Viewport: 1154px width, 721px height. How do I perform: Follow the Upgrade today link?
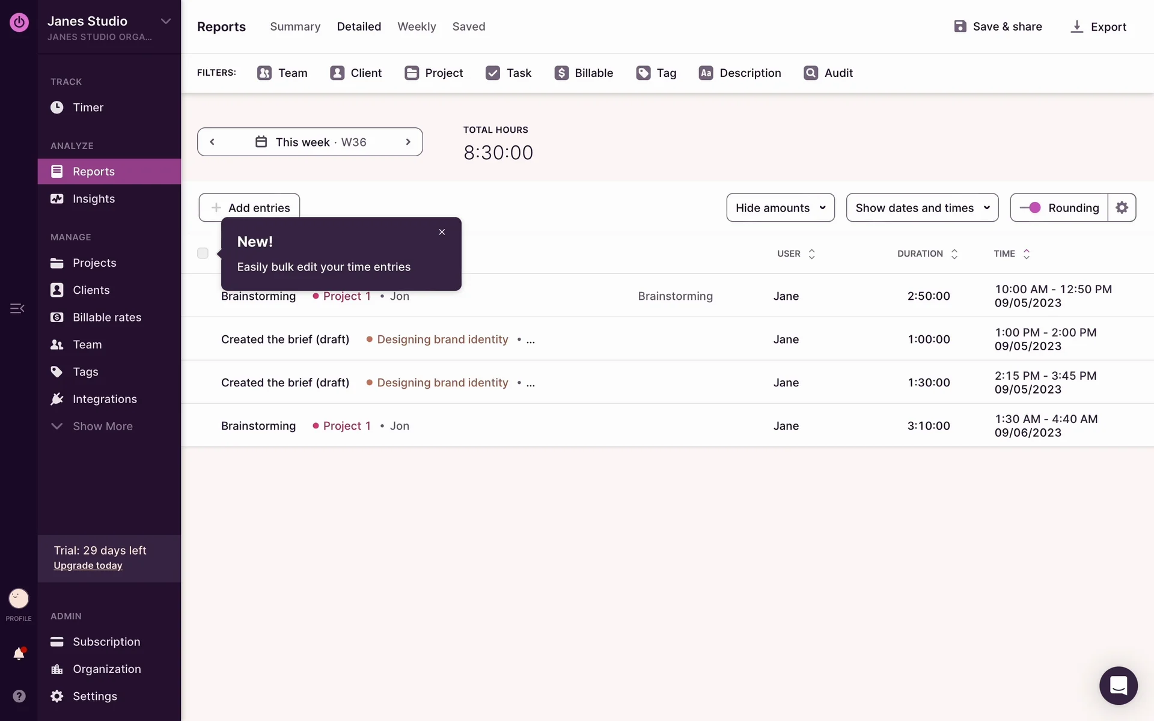tap(88, 565)
